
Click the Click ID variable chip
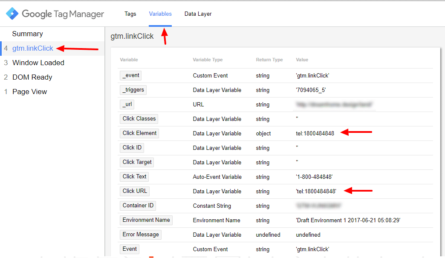click(132, 148)
